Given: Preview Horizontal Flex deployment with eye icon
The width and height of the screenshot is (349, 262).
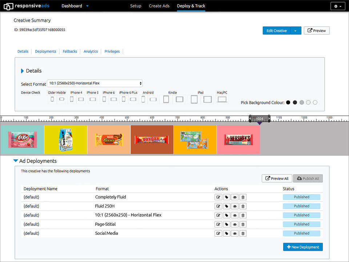Looking at the screenshot, I should pos(235,215).
